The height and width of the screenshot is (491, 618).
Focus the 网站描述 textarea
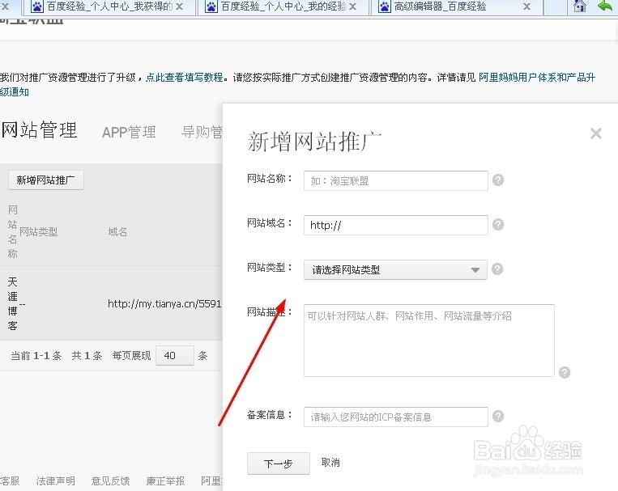[x=429, y=341]
